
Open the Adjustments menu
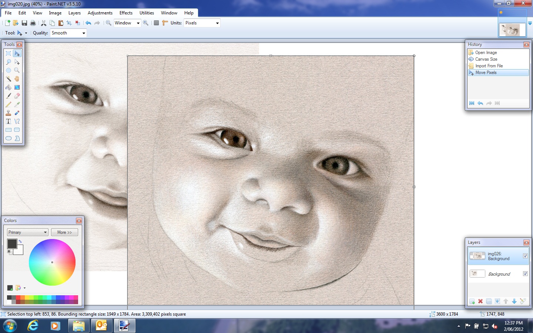[100, 13]
